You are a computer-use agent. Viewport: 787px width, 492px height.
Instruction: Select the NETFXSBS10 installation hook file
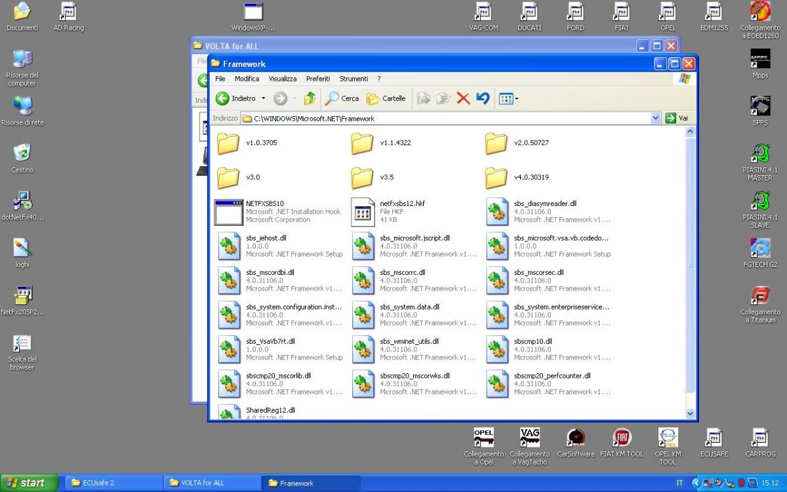pos(277,212)
